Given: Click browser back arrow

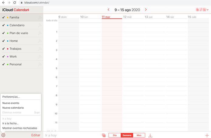Looking at the screenshot, I should coord(4,2).
